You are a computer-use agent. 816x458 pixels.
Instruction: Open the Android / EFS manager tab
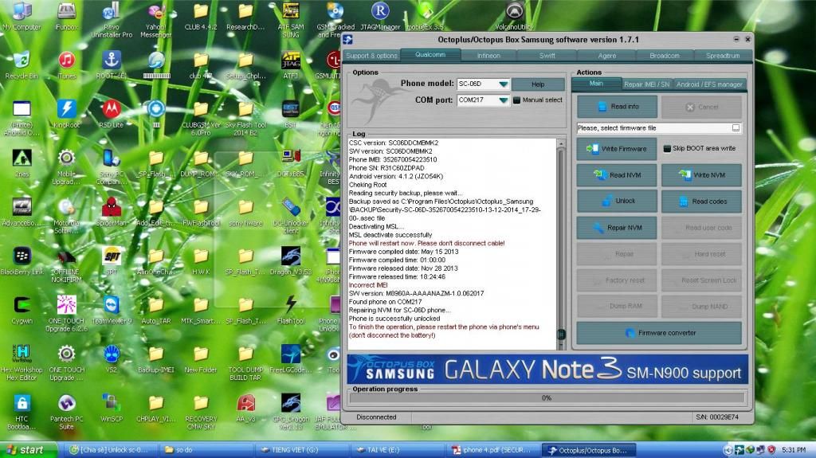tap(709, 84)
